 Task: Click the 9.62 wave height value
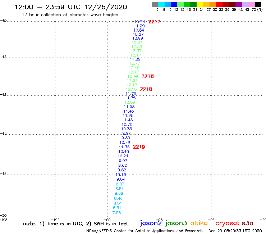tap(123, 165)
